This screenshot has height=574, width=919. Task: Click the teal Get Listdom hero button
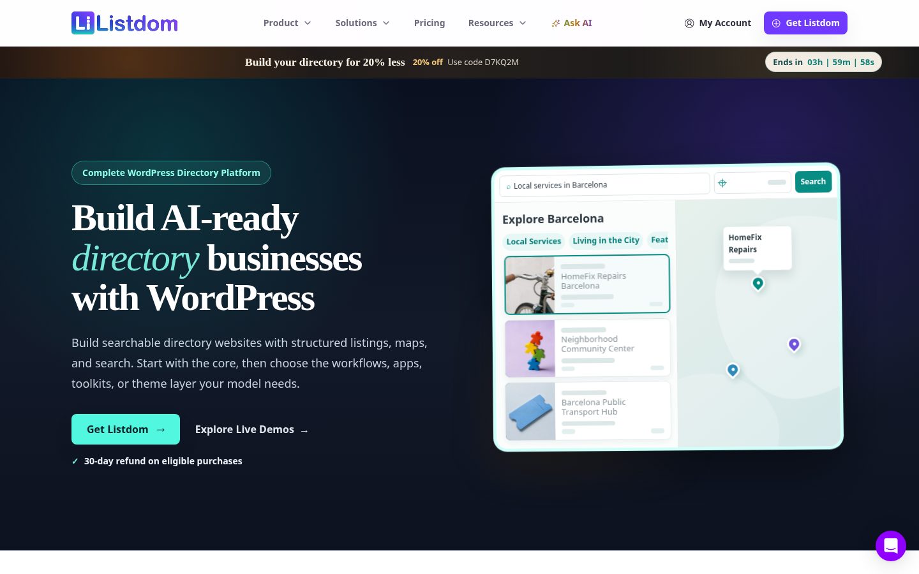(x=126, y=429)
